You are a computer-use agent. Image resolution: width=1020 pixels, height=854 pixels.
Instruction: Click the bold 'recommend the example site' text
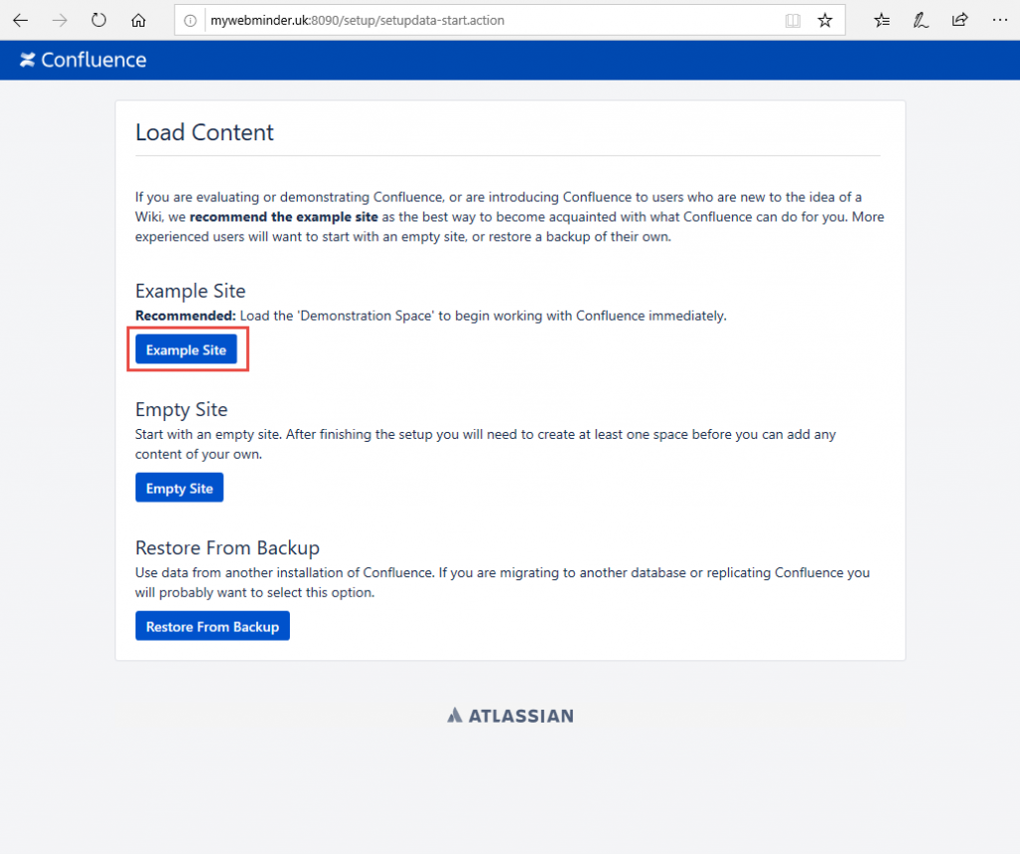284,217
